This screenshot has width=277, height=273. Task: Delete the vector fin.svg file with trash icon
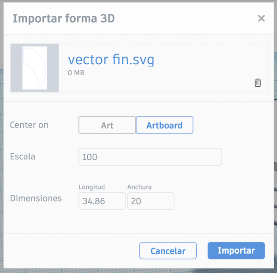[x=258, y=83]
